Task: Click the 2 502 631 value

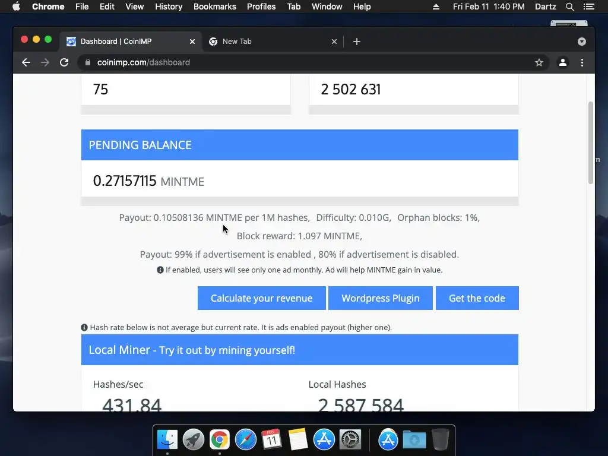Action: coord(350,89)
